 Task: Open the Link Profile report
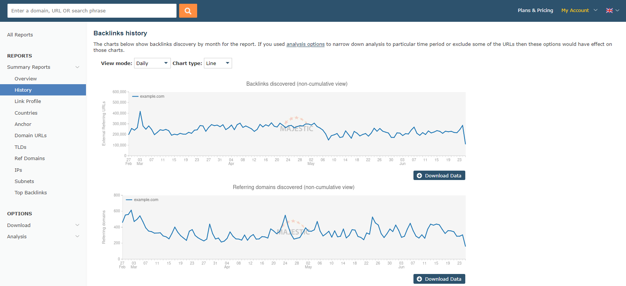point(28,101)
